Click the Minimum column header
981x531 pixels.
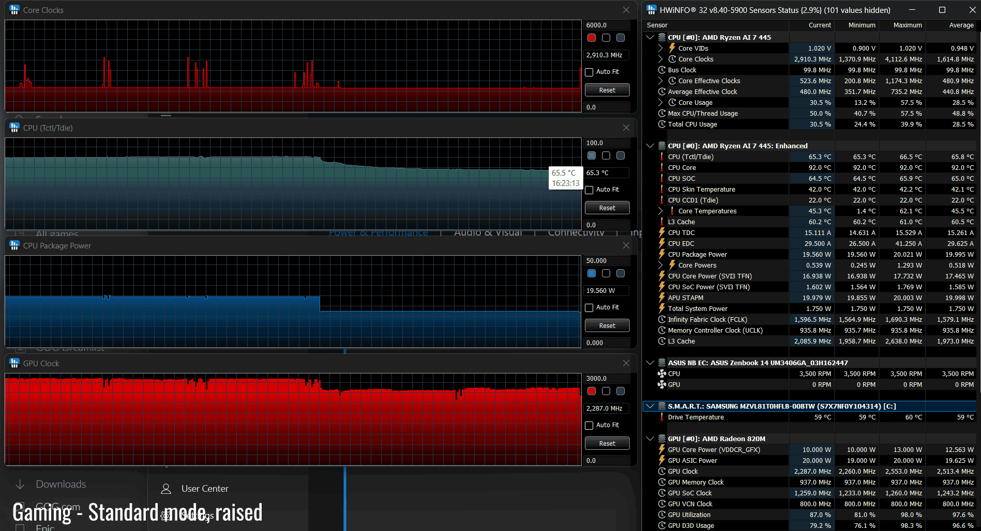pos(862,25)
